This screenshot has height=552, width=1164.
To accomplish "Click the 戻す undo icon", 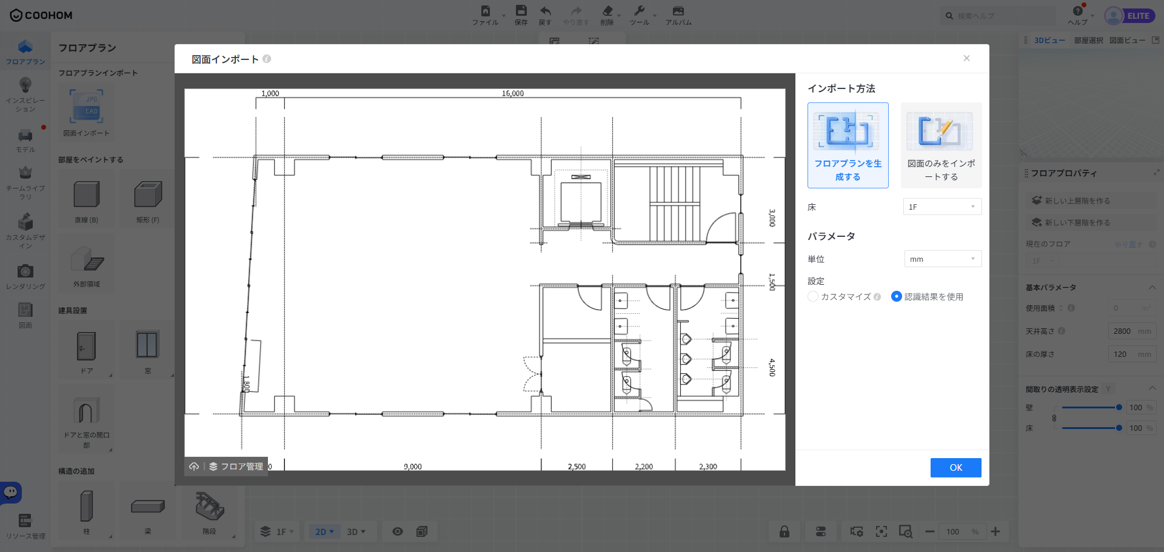I will (x=546, y=11).
